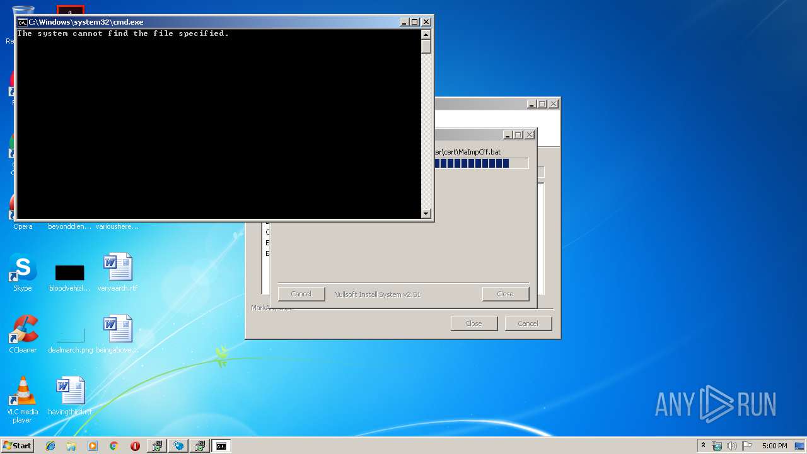Open the network tray icon
The height and width of the screenshot is (454, 807).
pyautogui.click(x=717, y=446)
